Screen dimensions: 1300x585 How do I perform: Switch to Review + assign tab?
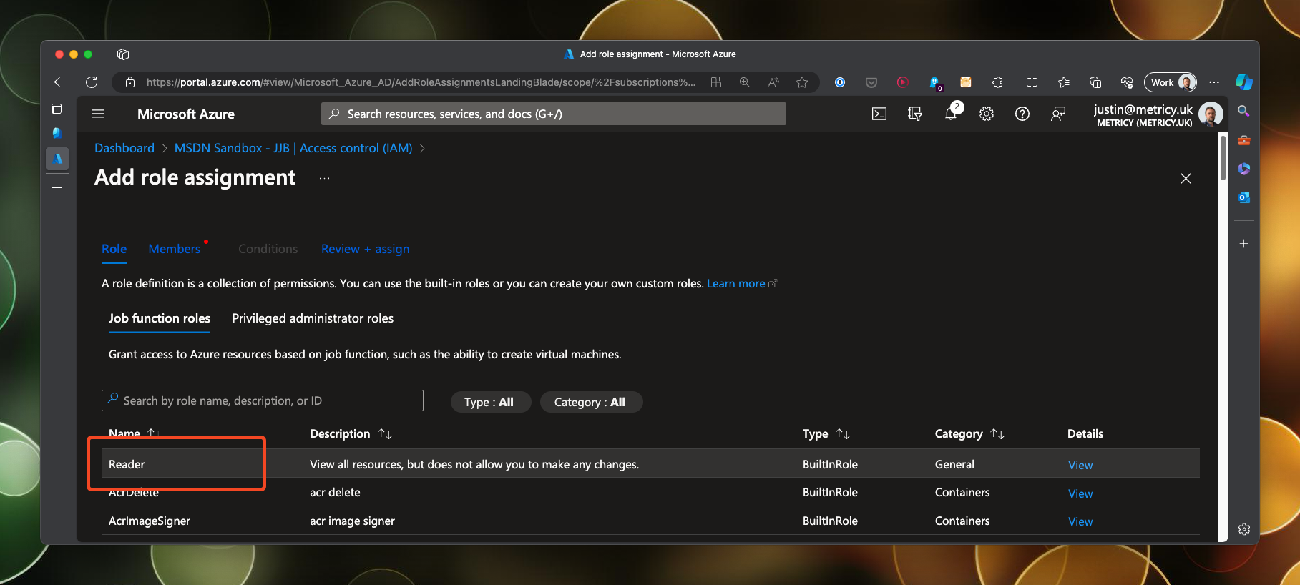coord(366,249)
